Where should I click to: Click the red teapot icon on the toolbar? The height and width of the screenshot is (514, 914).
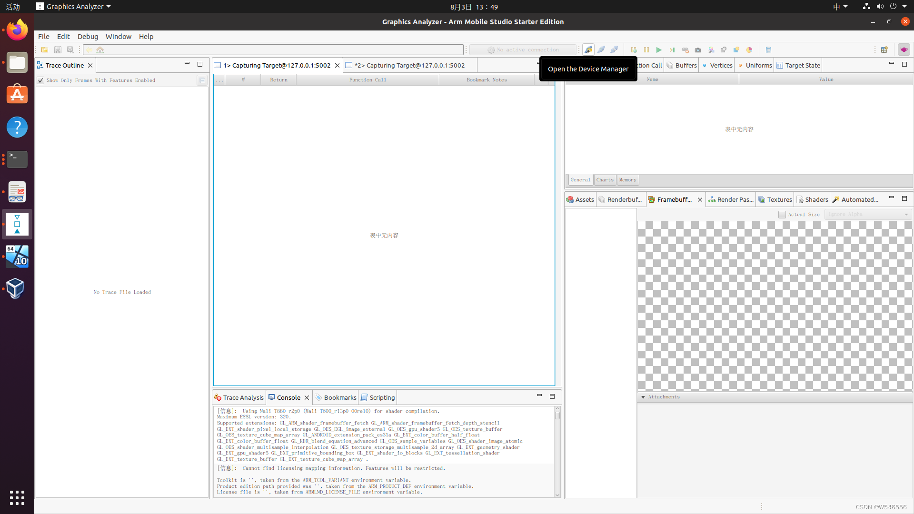[904, 49]
